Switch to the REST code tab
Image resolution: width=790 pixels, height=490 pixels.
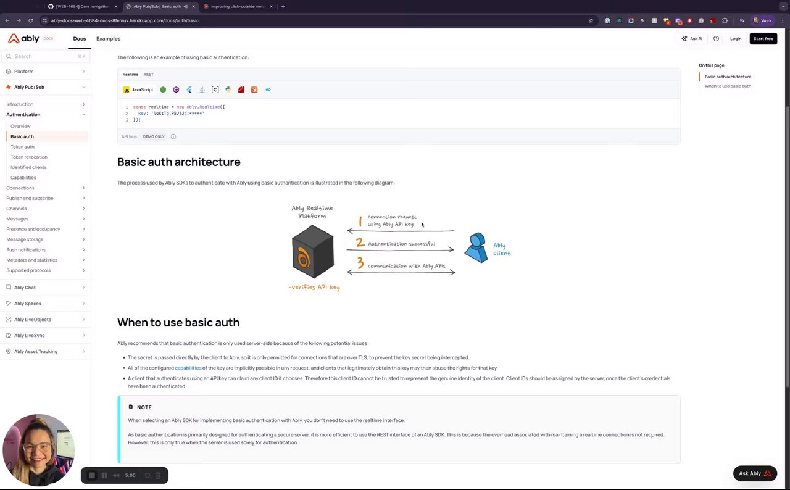tap(149, 74)
